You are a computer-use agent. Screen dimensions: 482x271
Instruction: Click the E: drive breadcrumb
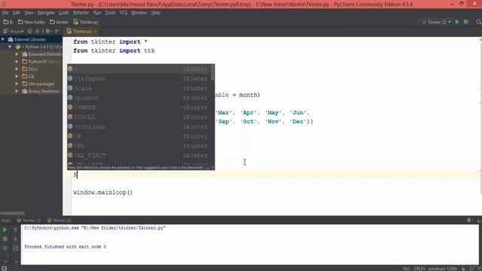(8, 22)
